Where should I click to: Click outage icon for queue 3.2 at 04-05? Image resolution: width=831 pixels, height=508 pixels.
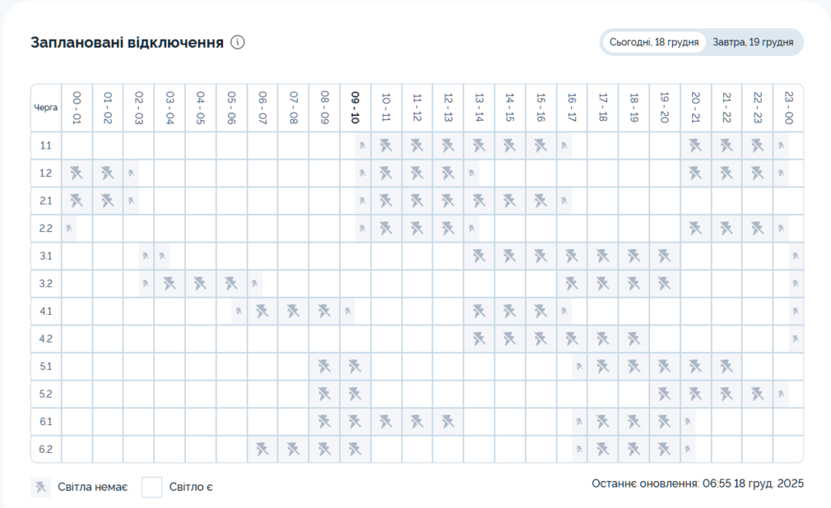click(x=200, y=283)
